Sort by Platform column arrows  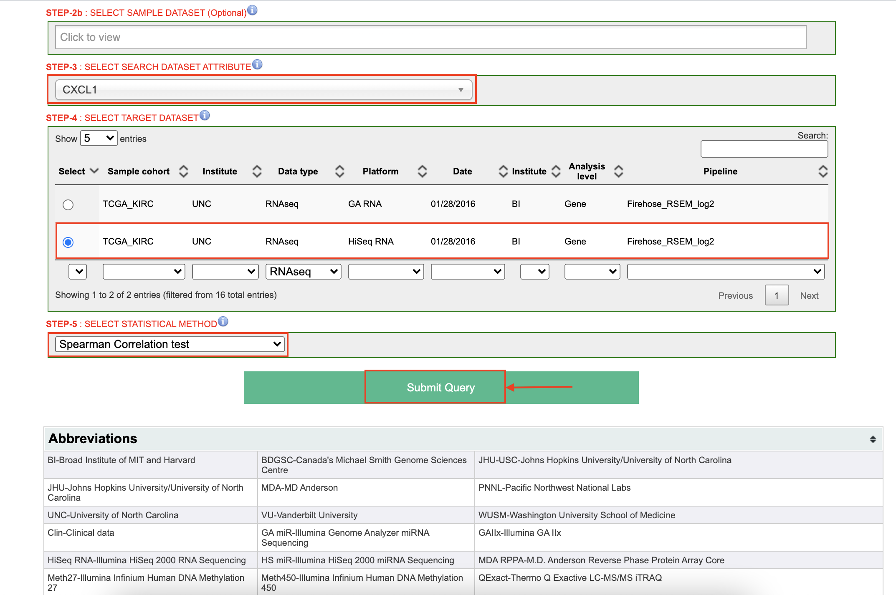(x=422, y=171)
